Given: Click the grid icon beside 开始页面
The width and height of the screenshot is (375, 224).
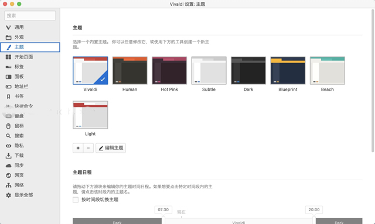Looking at the screenshot, I should point(8,57).
